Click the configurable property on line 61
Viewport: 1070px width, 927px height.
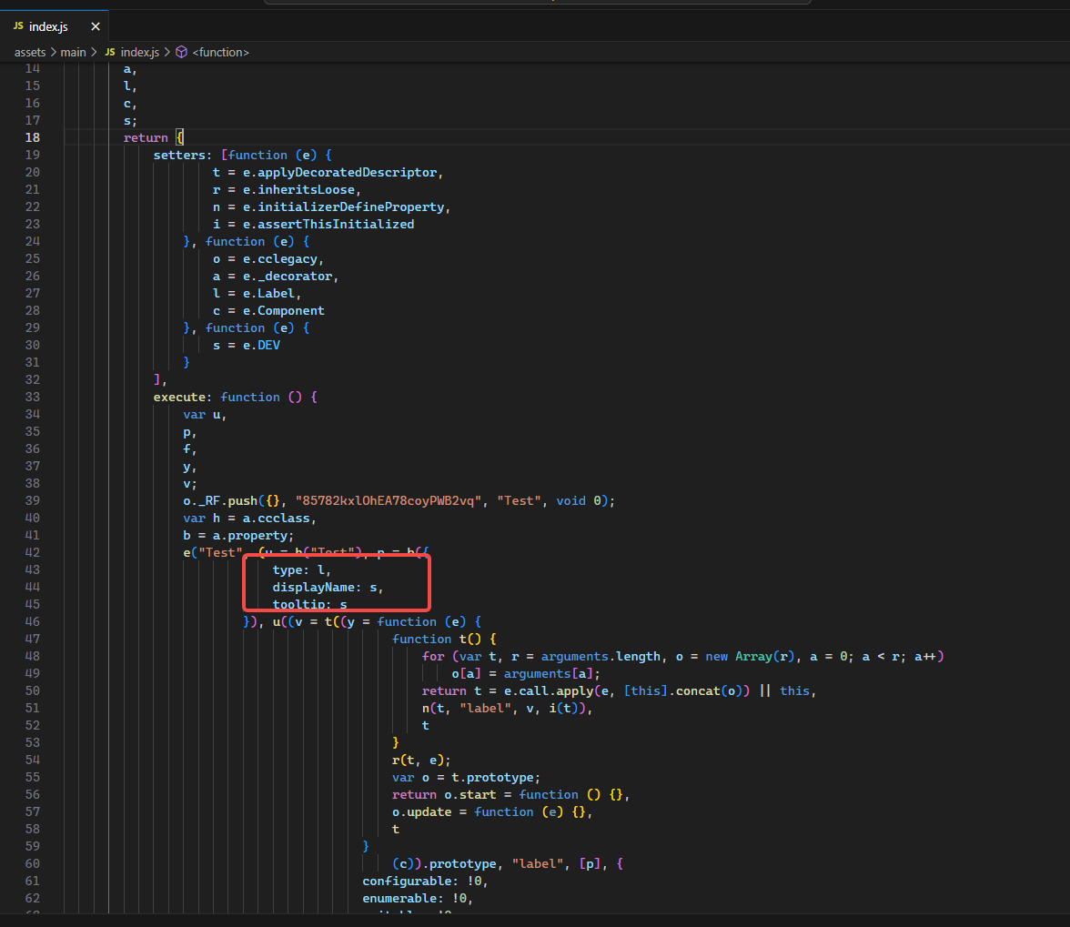point(406,881)
